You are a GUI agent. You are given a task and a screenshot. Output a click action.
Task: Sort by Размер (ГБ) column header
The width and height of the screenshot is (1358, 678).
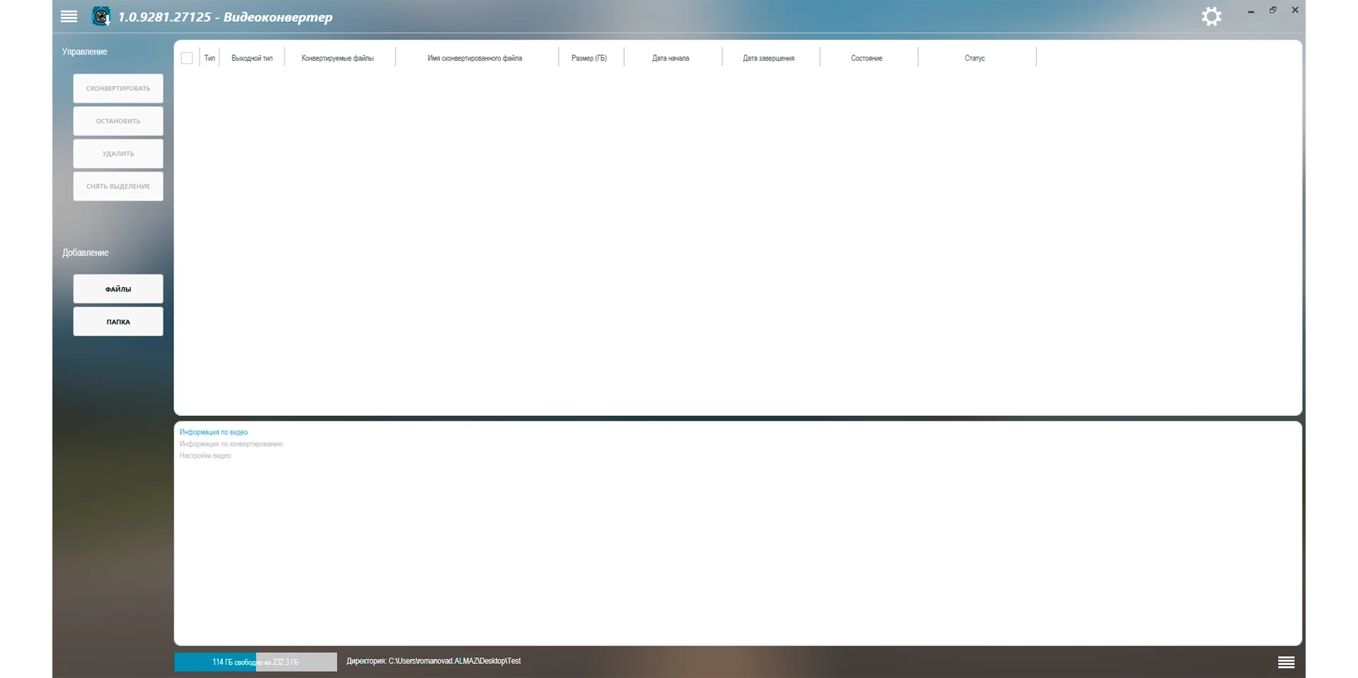coord(589,58)
